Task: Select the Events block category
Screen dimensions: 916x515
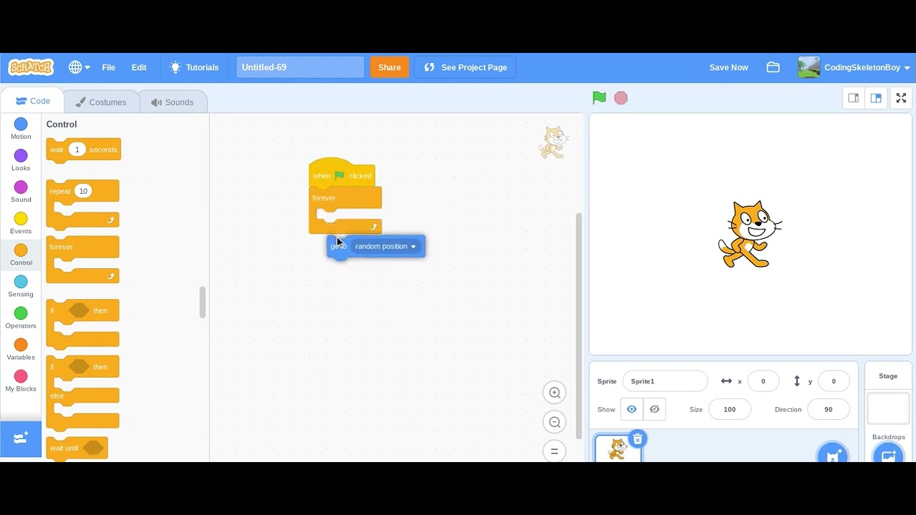Action: 21,223
